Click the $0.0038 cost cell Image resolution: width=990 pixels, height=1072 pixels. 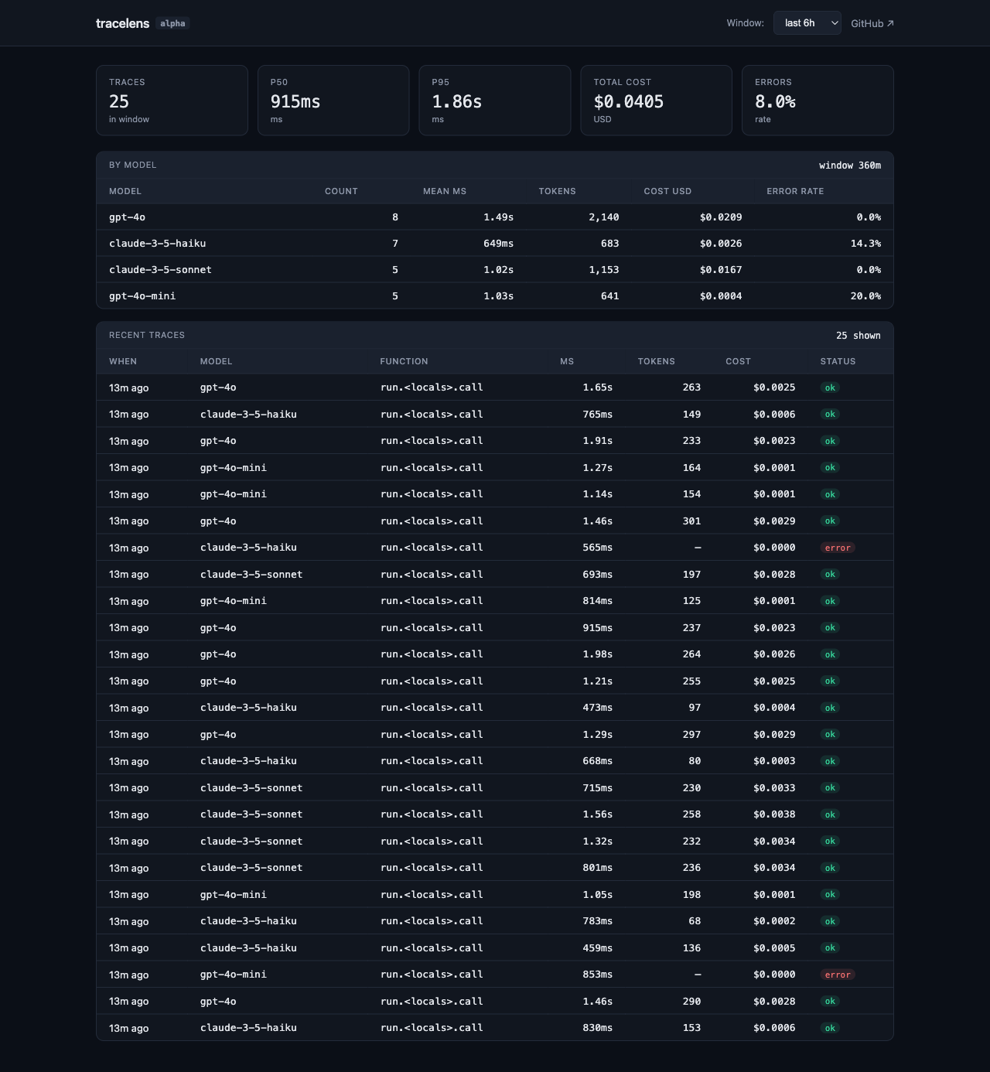tap(774, 814)
